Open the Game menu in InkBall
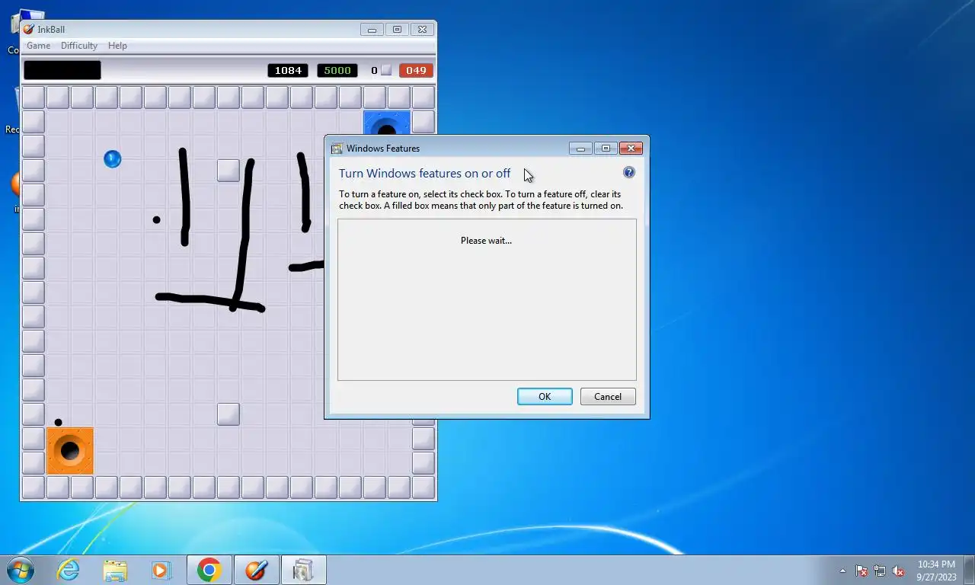Image resolution: width=975 pixels, height=585 pixels. 38,46
